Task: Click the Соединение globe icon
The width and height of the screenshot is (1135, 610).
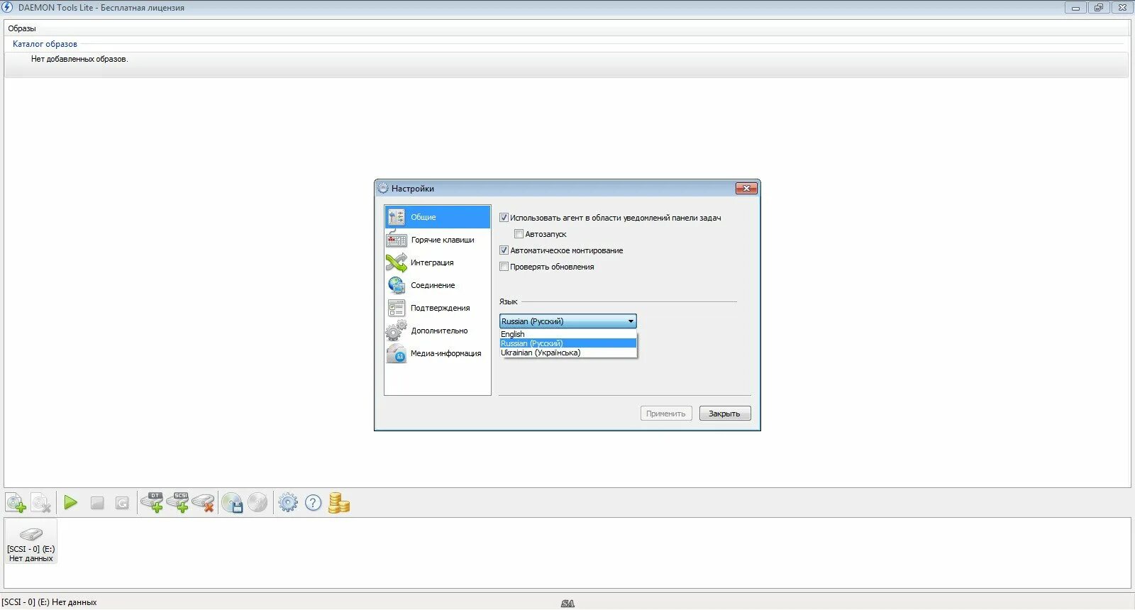Action: coord(396,285)
